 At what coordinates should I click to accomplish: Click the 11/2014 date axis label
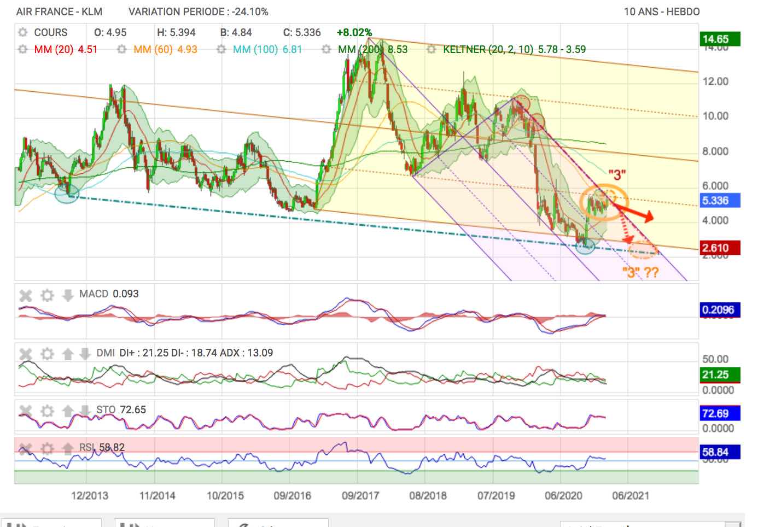158,496
